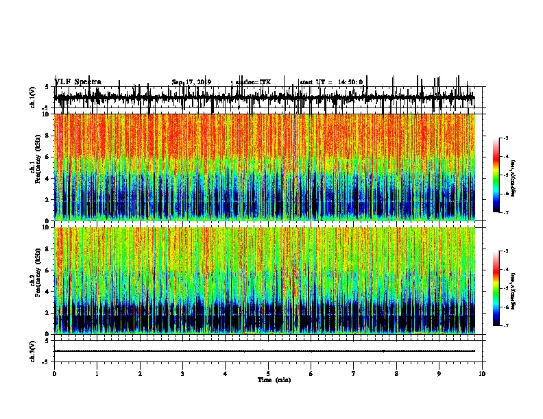The width and height of the screenshot is (543, 419).
Task: Click the "start UT = 14:50: 0" header text
Action: (x=331, y=82)
